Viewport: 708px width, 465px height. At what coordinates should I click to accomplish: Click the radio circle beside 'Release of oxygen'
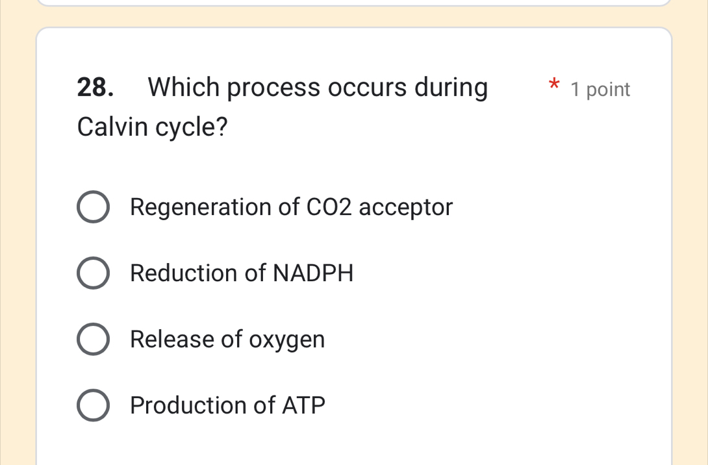pyautogui.click(x=93, y=338)
